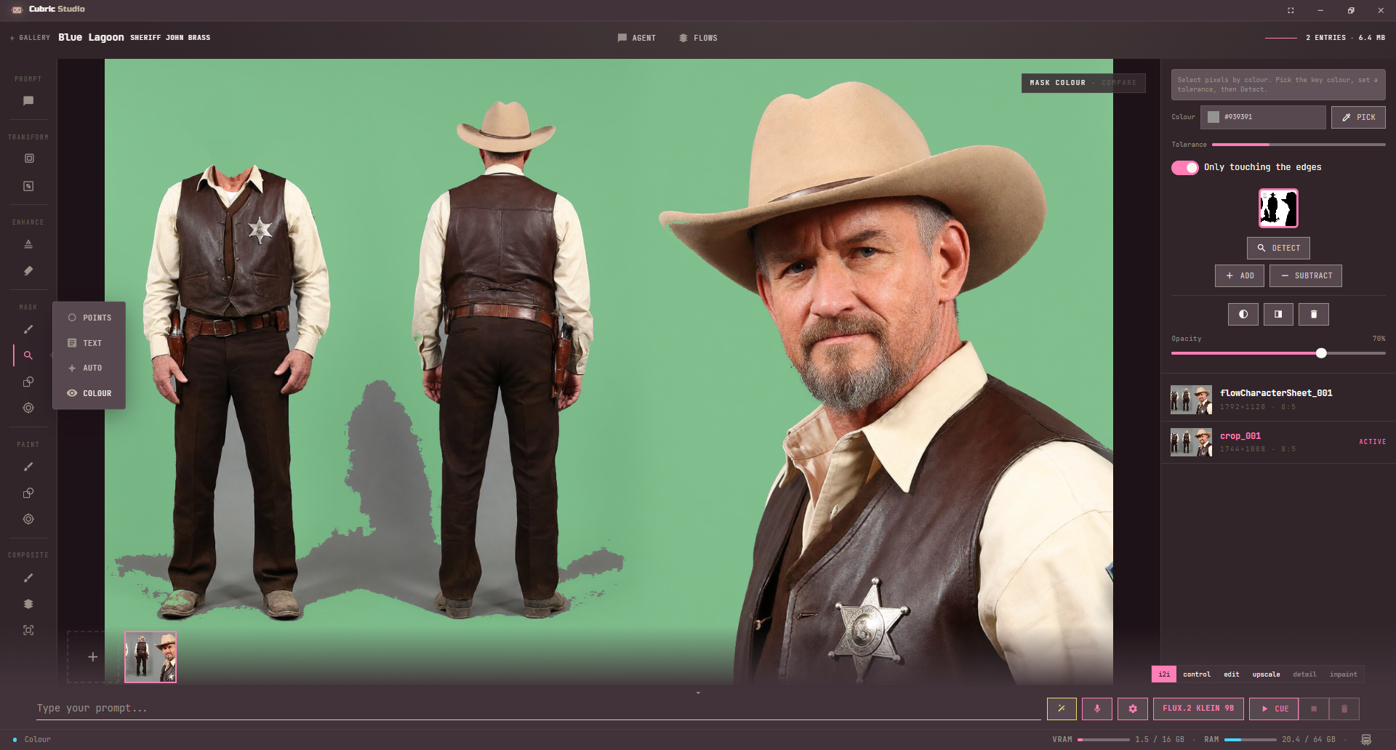Collapse the prompt bar using the small chevron

(698, 693)
